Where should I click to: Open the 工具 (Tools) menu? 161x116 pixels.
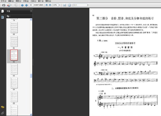coord(33,1)
